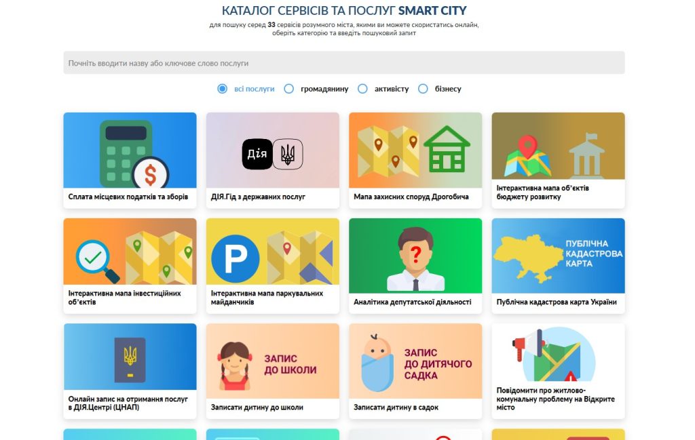Click the shelter map and house icon
Image resolution: width=695 pixels, height=440 pixels.
[x=415, y=150]
